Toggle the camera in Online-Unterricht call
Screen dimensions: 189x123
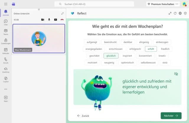point(43,20)
